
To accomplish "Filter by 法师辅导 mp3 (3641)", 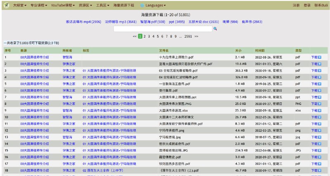I will click(x=121, y=22).
